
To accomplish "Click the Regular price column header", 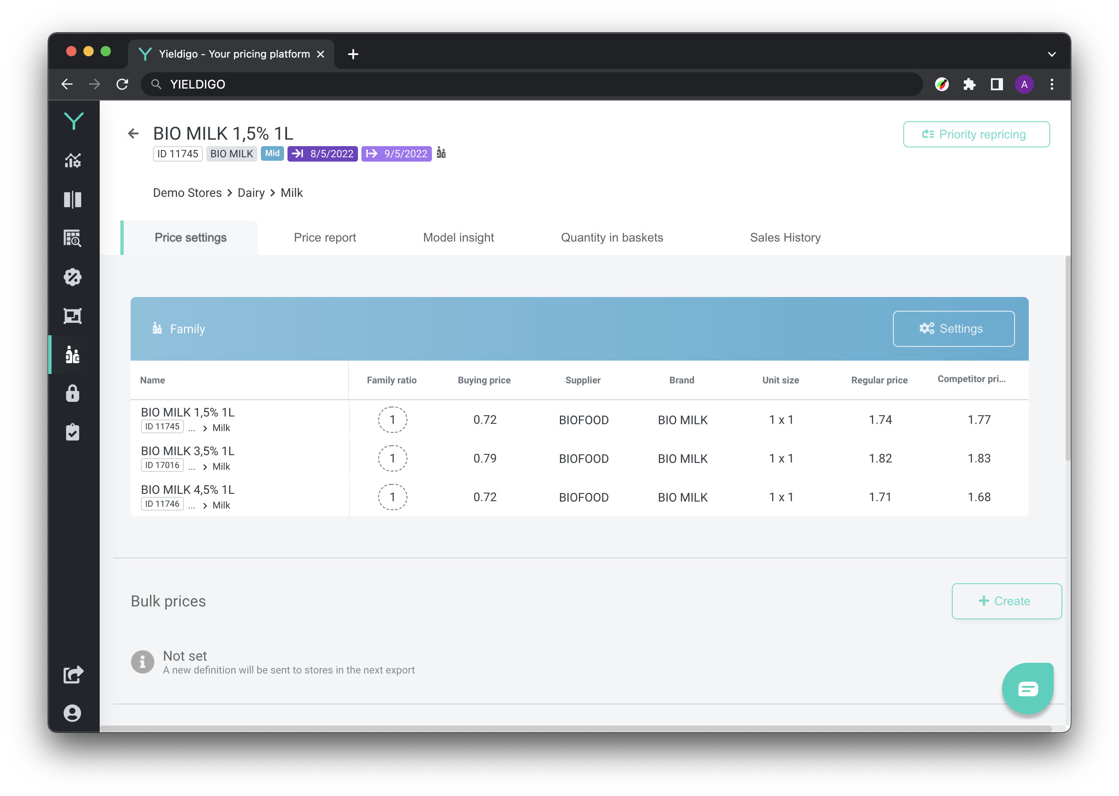I will 879,380.
